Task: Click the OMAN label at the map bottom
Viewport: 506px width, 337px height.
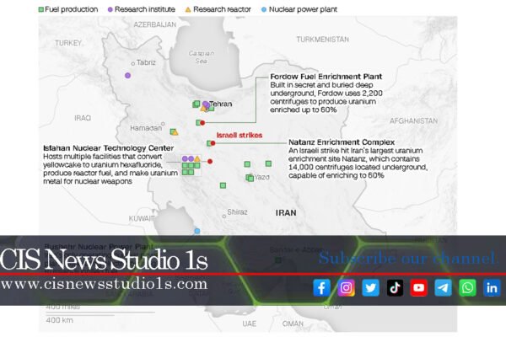Action: pyautogui.click(x=293, y=324)
